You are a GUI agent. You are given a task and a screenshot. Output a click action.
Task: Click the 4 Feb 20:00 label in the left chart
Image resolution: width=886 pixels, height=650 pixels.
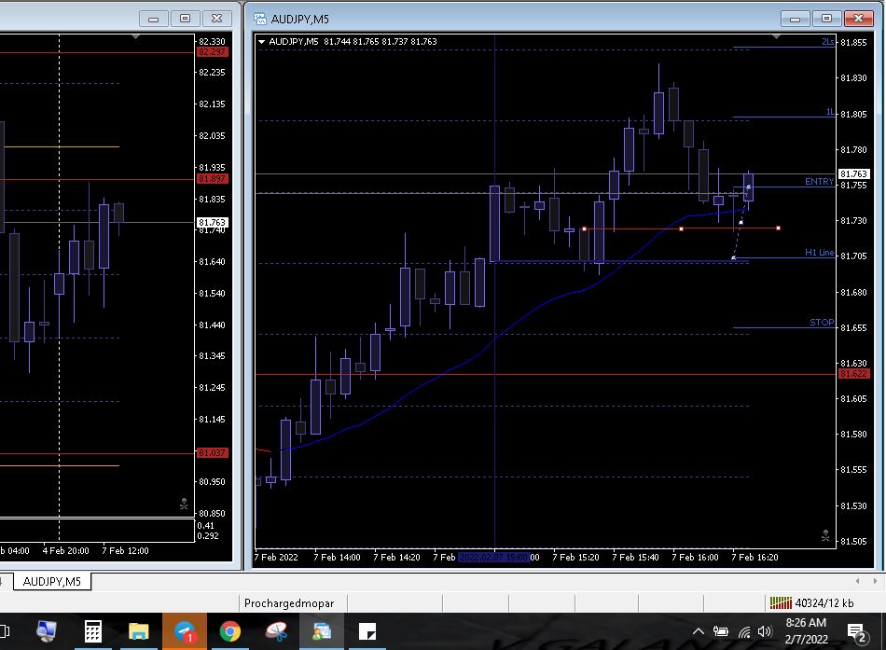[x=65, y=550]
